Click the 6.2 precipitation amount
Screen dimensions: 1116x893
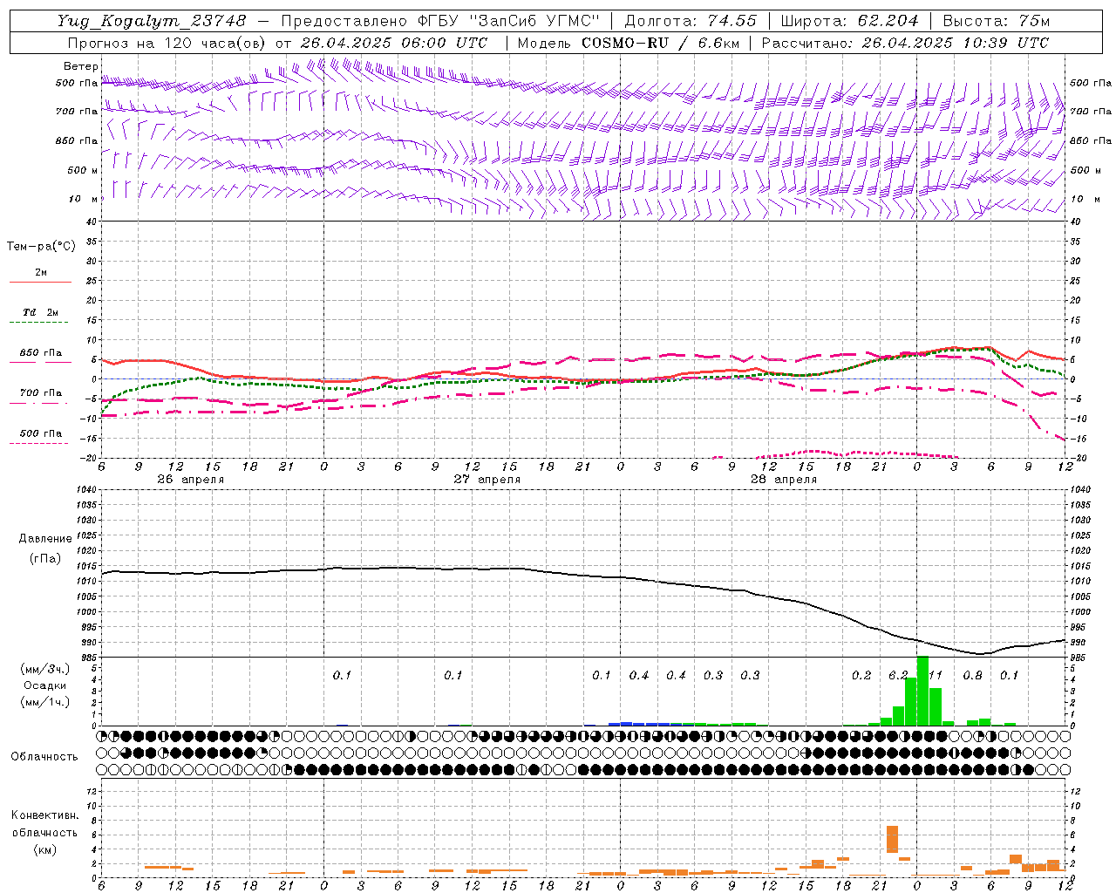(898, 676)
